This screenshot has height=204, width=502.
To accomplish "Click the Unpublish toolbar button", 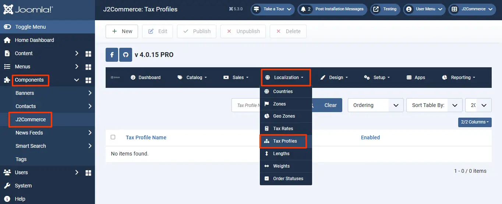I will [x=243, y=31].
